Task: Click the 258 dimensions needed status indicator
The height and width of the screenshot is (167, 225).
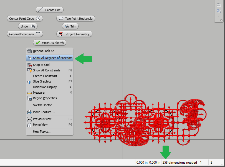Action: (180, 162)
